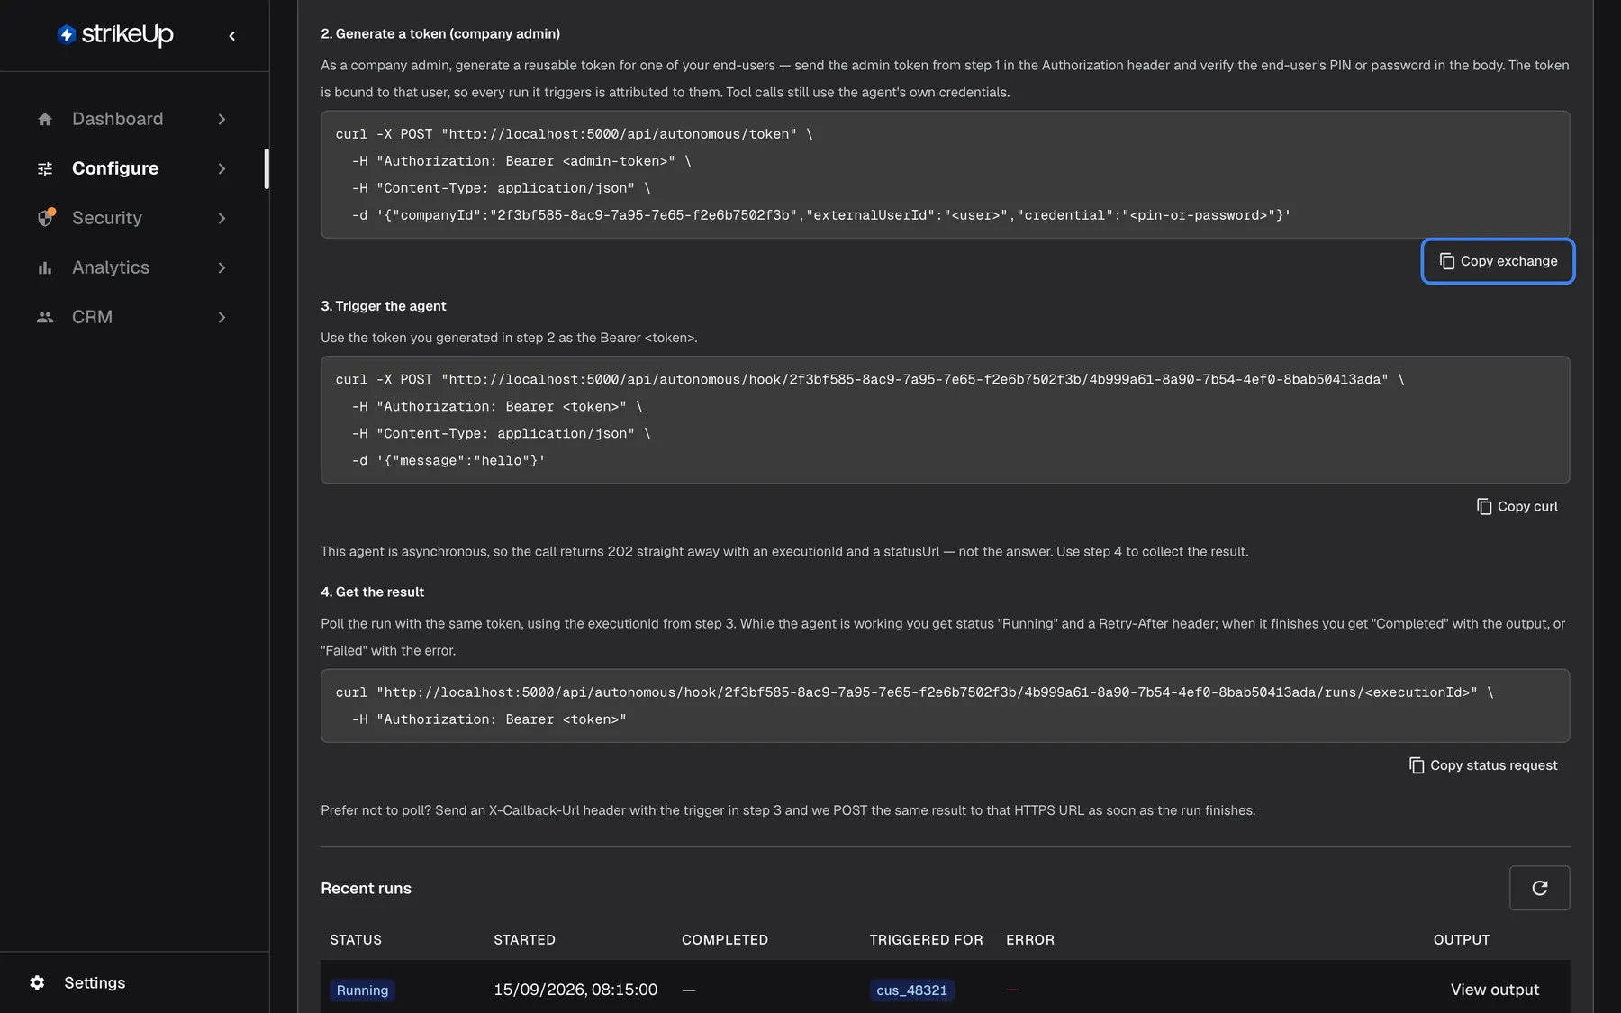The height and width of the screenshot is (1013, 1621).
Task: Expand the Analytics menu chevron
Action: pos(222,267)
